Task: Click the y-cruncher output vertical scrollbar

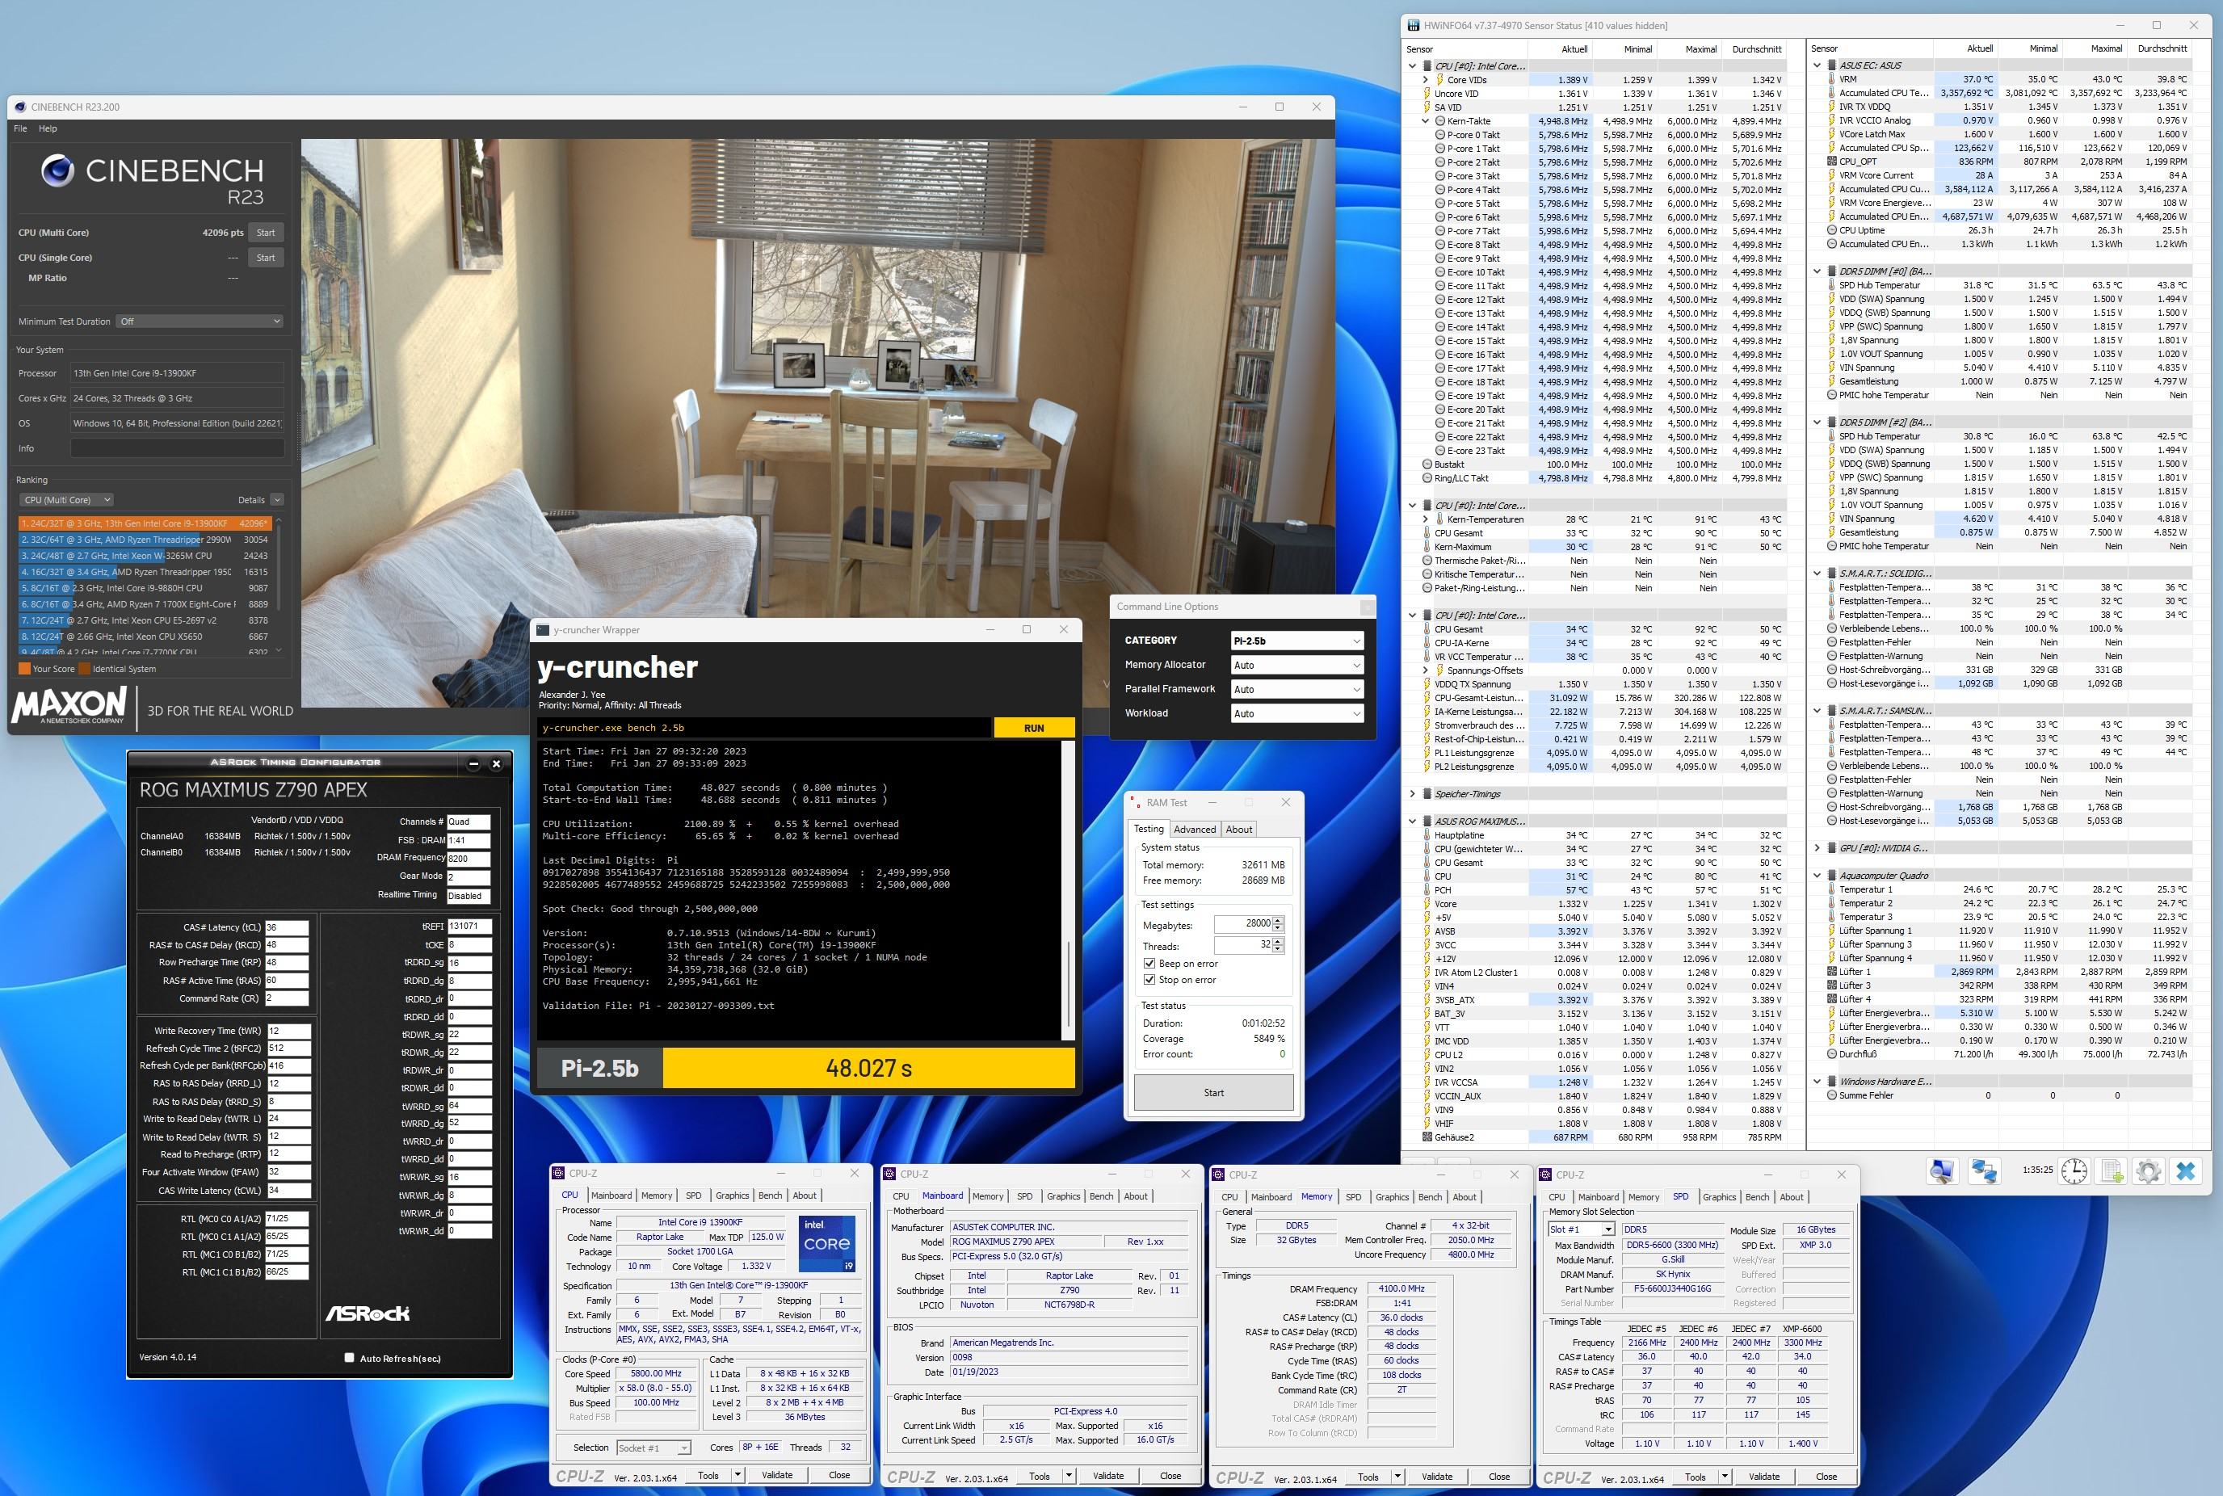Action: tap(1068, 983)
